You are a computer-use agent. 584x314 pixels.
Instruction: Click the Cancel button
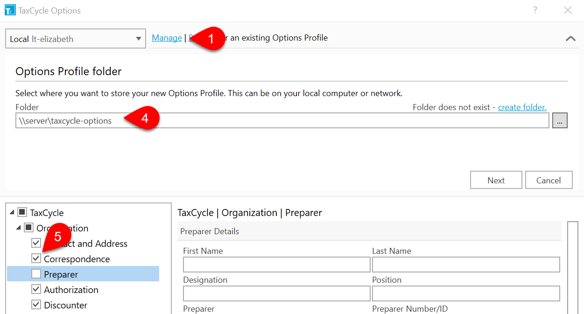pos(549,180)
